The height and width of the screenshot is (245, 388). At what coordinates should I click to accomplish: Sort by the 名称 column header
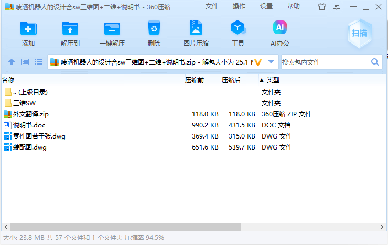click(8, 80)
